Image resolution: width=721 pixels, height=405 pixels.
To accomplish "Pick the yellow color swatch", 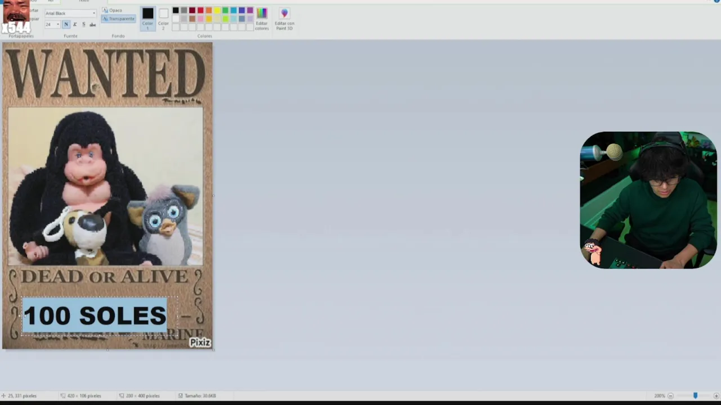I will [x=217, y=10].
